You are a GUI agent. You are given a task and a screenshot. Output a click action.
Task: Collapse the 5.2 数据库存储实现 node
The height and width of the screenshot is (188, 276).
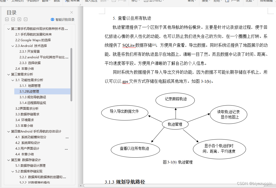pos(13,171)
